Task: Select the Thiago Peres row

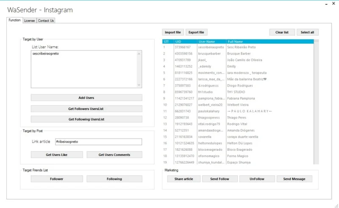Action: pos(238,118)
